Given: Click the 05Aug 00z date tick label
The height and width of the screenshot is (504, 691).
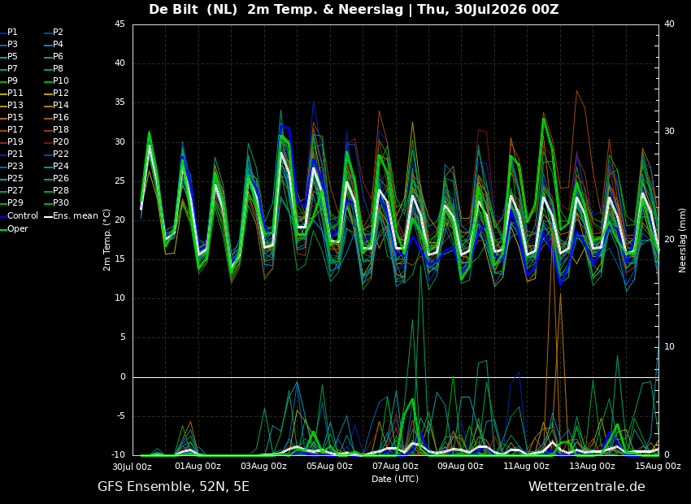Looking at the screenshot, I should point(329,466).
